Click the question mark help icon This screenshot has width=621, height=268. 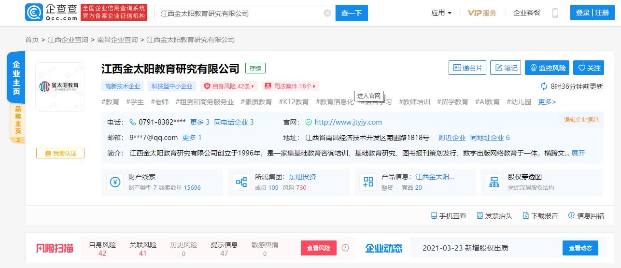coord(345,248)
